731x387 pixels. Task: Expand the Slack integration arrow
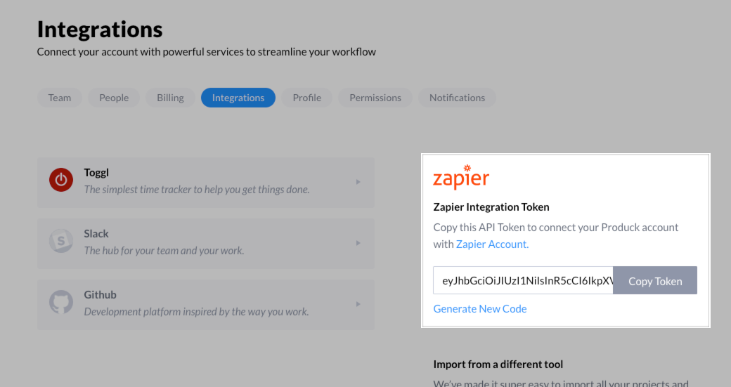point(358,243)
